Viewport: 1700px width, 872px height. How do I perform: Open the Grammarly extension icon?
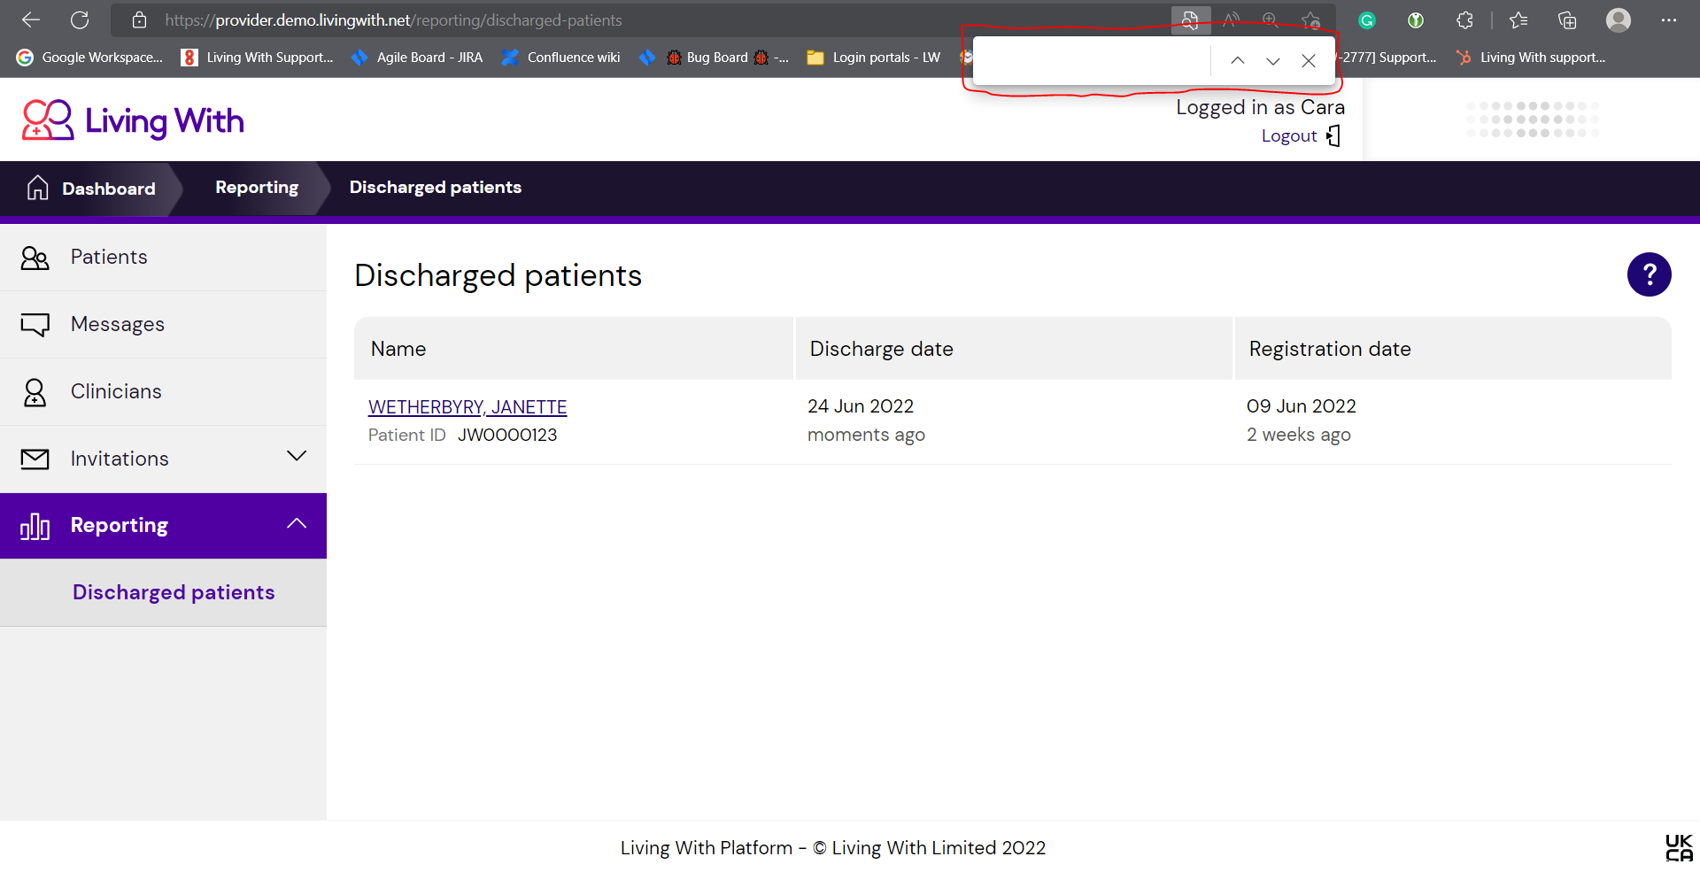point(1367,20)
